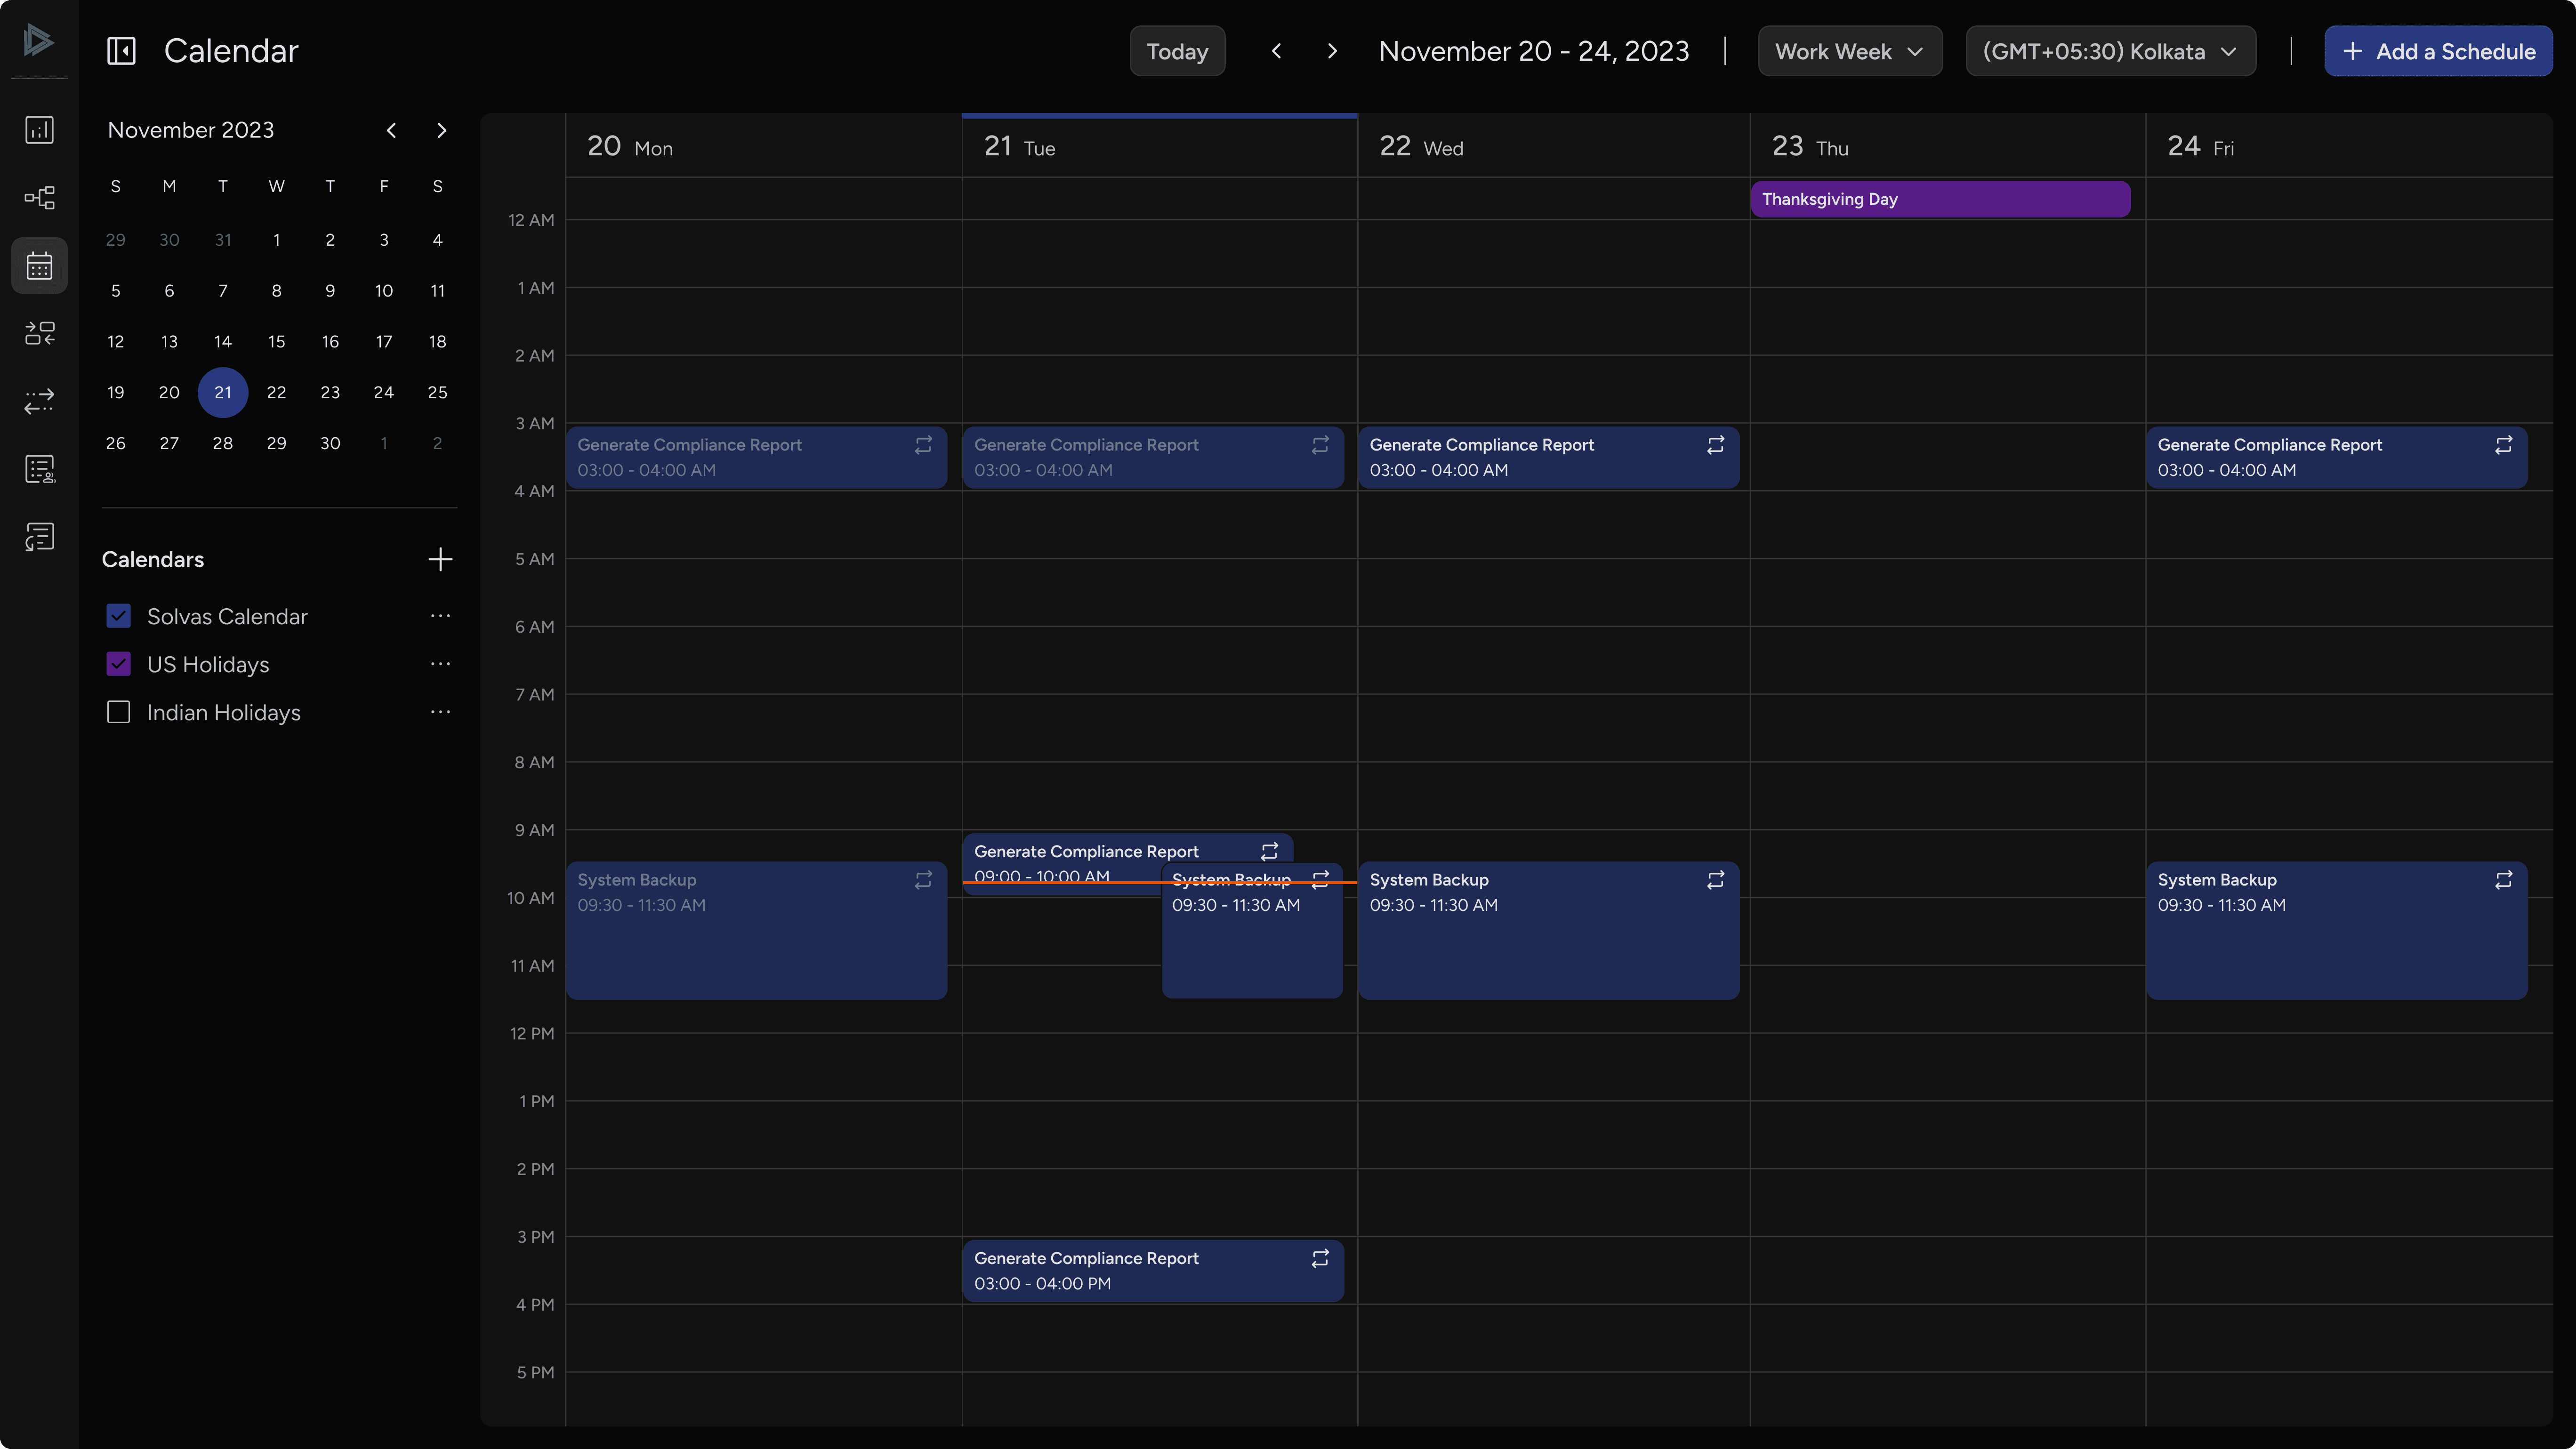Image resolution: width=2576 pixels, height=1449 pixels.
Task: Select the analytics dashboard icon in the sidebar
Action: (40, 130)
